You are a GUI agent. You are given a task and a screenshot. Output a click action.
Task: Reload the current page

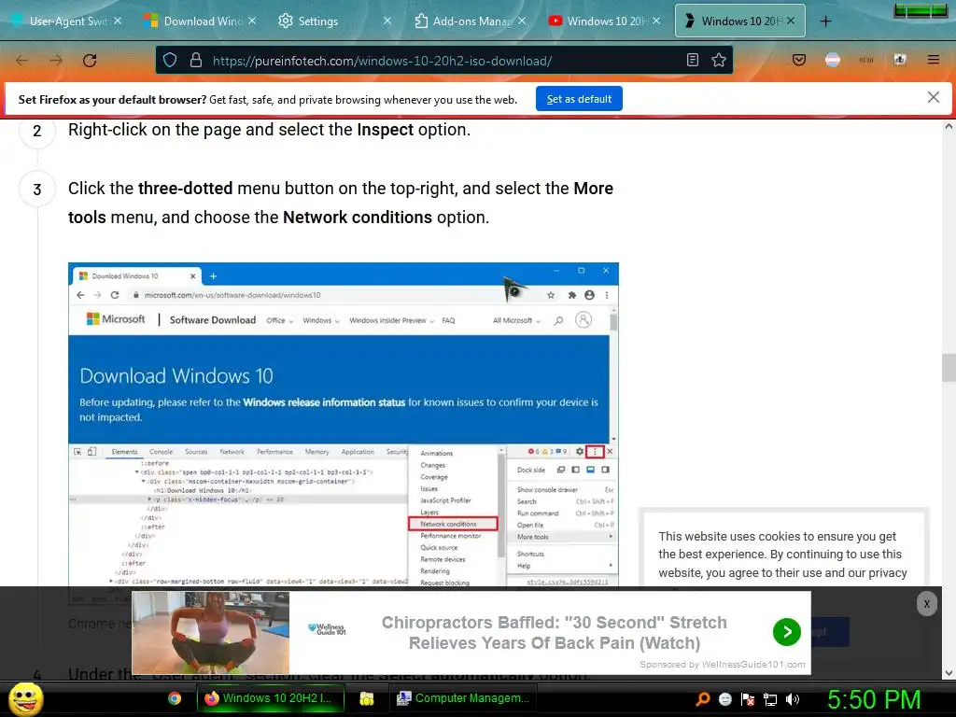[x=90, y=61]
